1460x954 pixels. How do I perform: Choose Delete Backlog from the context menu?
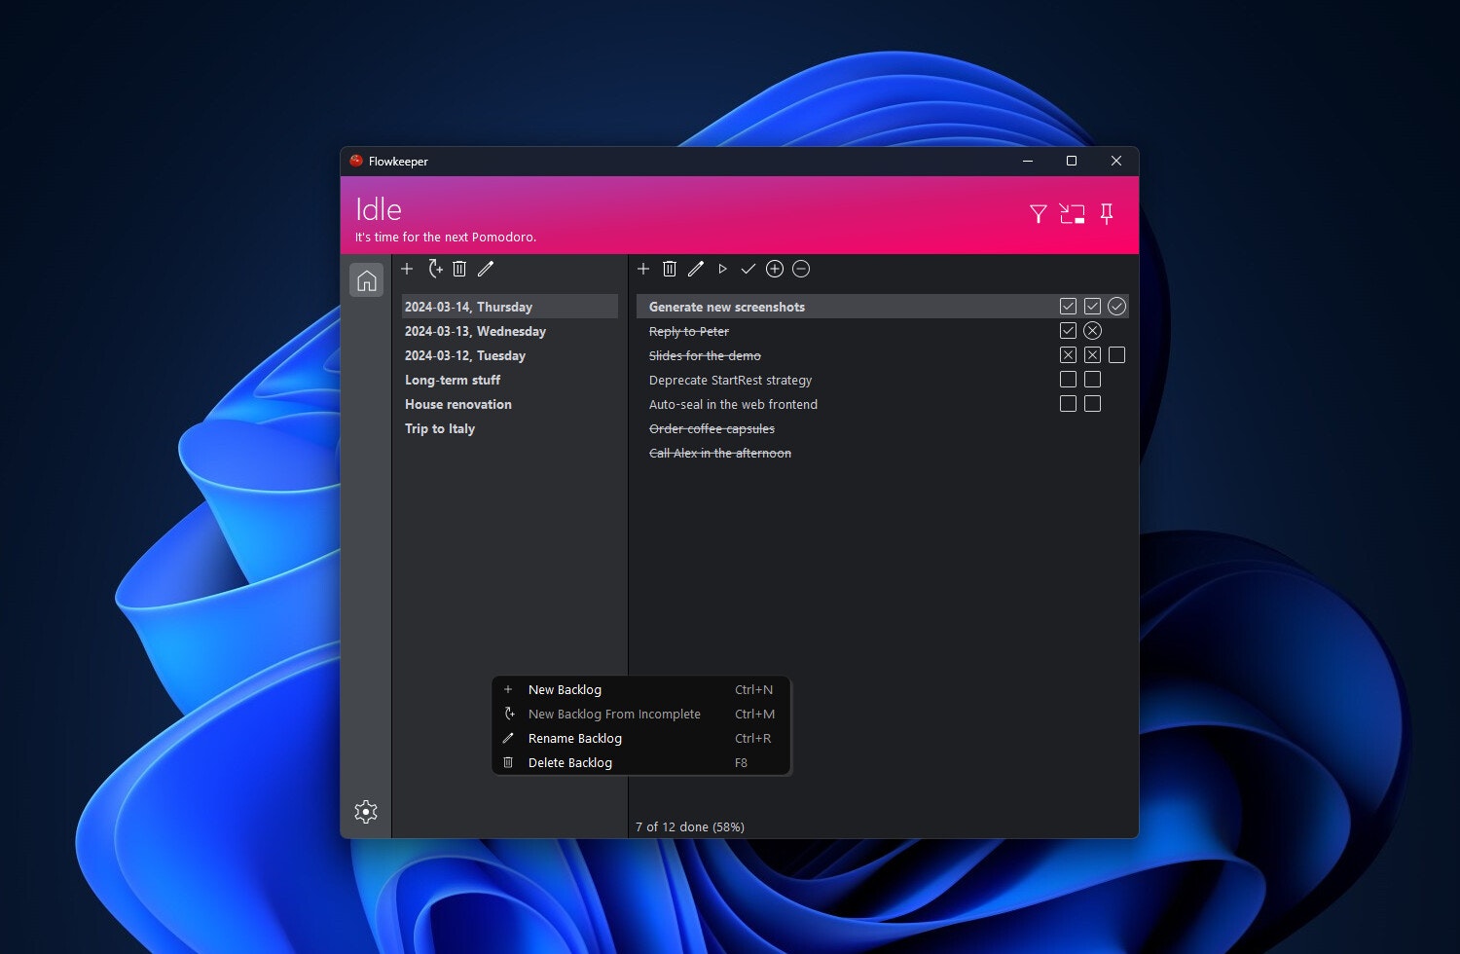pyautogui.click(x=640, y=762)
